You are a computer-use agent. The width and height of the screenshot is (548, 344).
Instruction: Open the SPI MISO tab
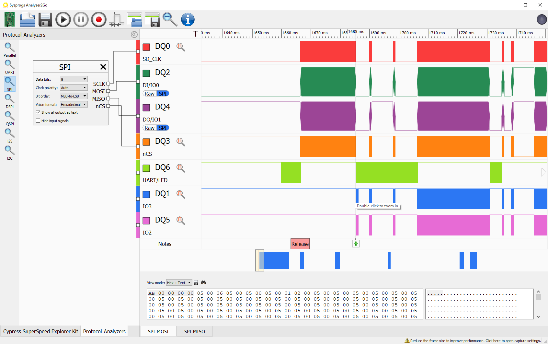pos(195,331)
